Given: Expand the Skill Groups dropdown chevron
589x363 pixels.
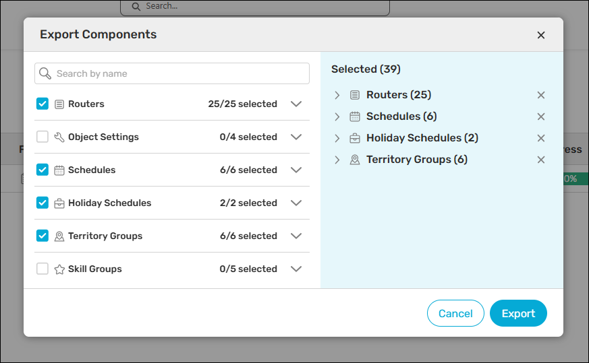Looking at the screenshot, I should [x=296, y=269].
